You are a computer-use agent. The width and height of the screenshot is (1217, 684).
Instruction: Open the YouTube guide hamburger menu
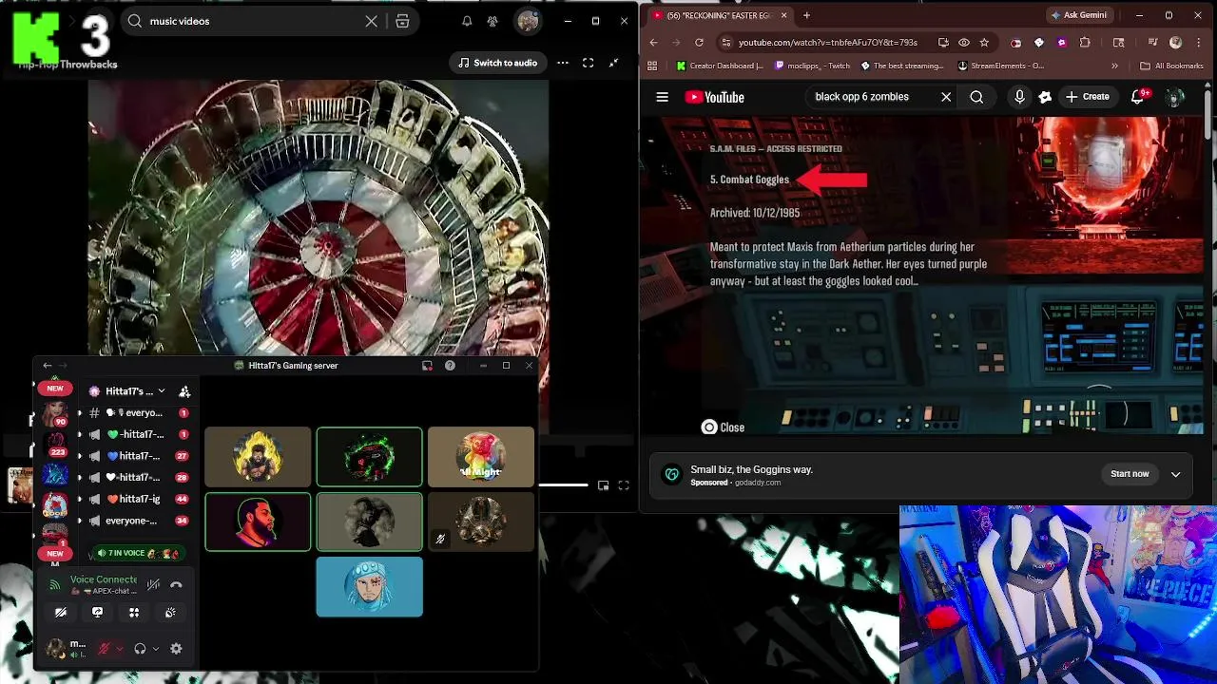663,97
